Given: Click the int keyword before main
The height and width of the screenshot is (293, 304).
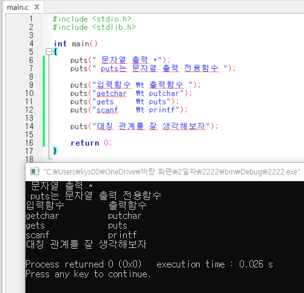Looking at the screenshot, I should 60,44.
